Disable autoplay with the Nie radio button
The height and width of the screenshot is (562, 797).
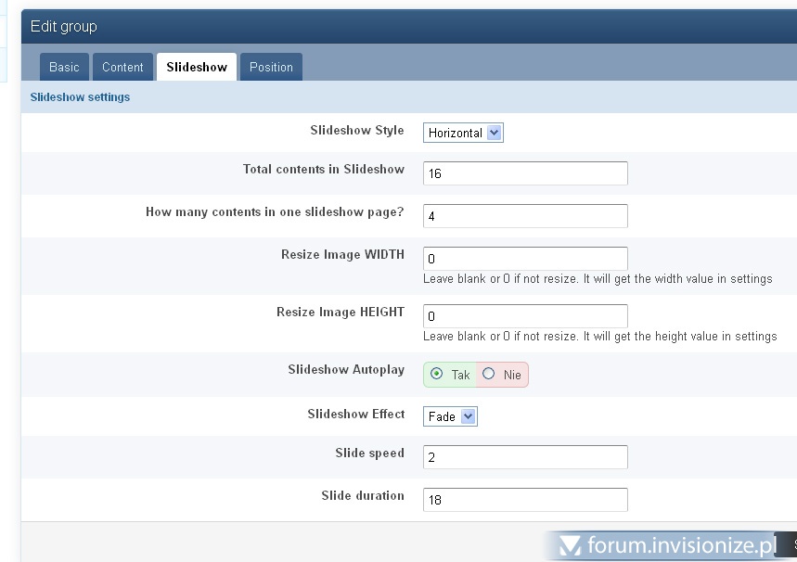[x=489, y=375]
